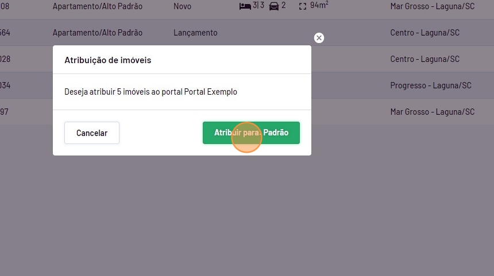The image size is (494, 276).
Task: Click the property code ending 64
Action: tap(5, 33)
